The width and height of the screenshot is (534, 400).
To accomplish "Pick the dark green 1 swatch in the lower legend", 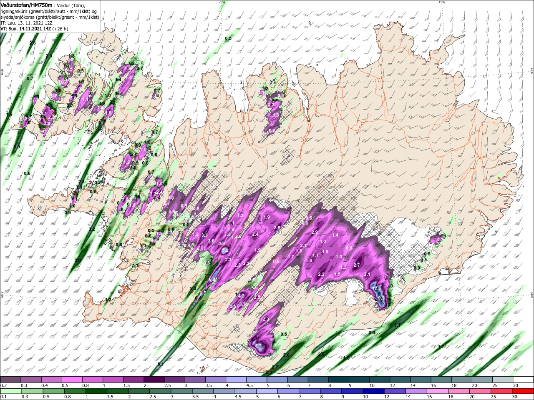I will tap(96, 391).
